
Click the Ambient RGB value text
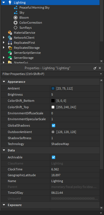pos(64,88)
